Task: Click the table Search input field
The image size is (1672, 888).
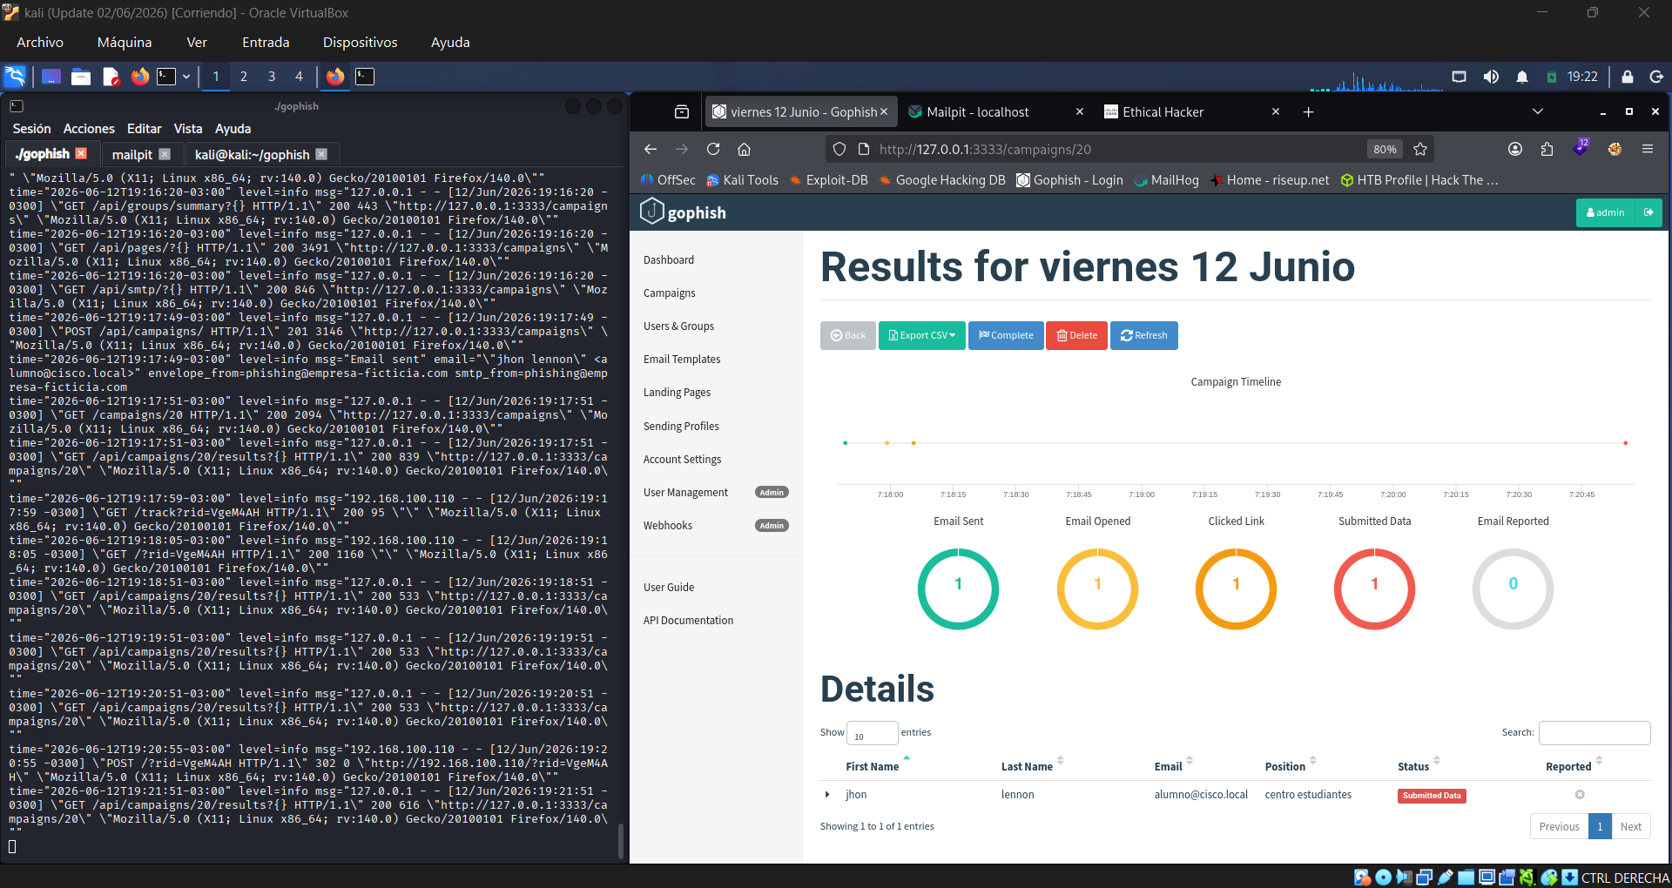Action: pyautogui.click(x=1594, y=733)
